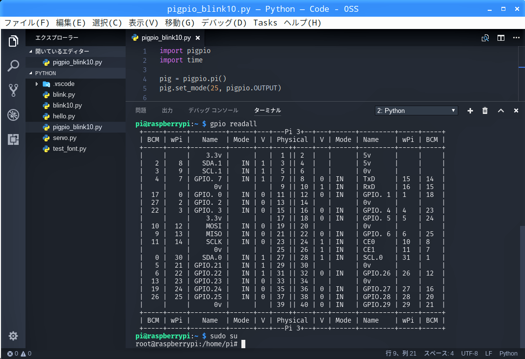The width and height of the screenshot is (525, 359).
Task: Switch to the デバッグ コンソール tab
Action: point(213,110)
